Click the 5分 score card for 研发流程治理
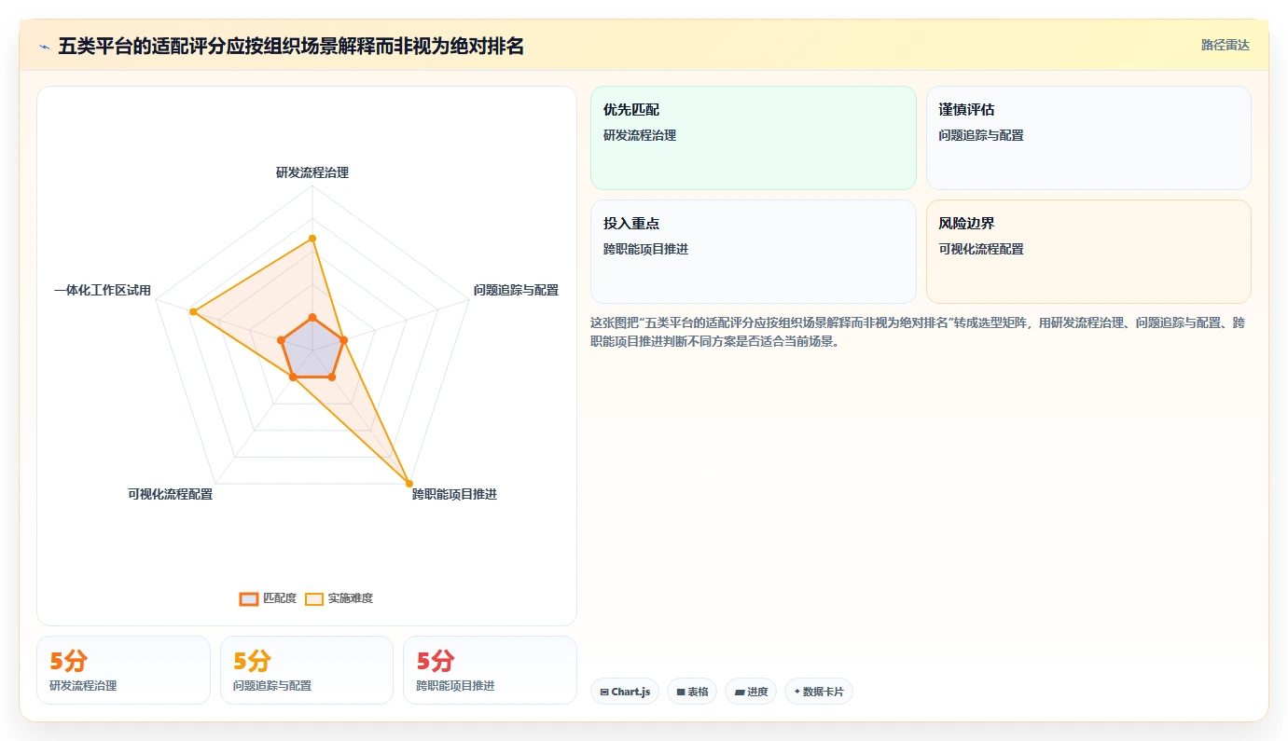 tap(123, 670)
